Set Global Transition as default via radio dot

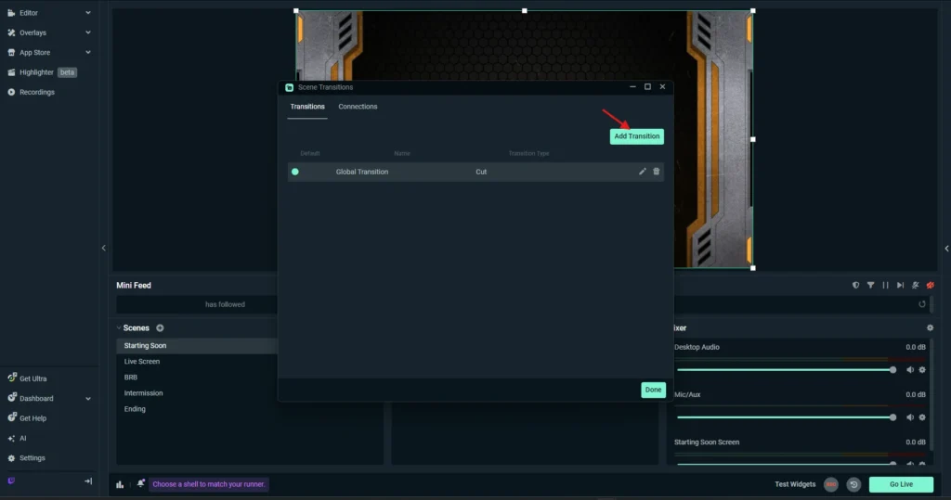click(x=295, y=172)
